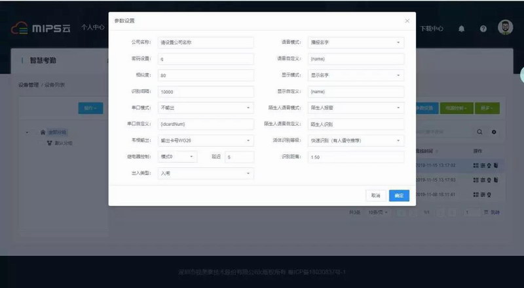The width and height of the screenshot is (524, 288).
Task: Click the notification bell icon
Action: click(461, 29)
